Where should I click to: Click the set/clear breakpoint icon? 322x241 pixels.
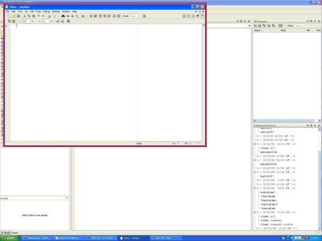91,16
